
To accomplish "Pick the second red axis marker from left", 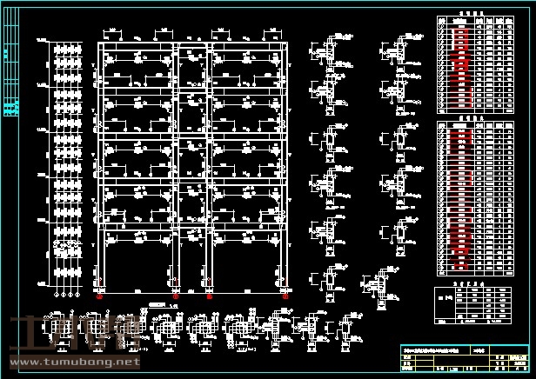I will click(x=177, y=296).
